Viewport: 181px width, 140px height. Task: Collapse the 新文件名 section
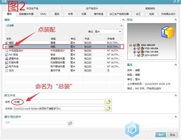point(176,95)
